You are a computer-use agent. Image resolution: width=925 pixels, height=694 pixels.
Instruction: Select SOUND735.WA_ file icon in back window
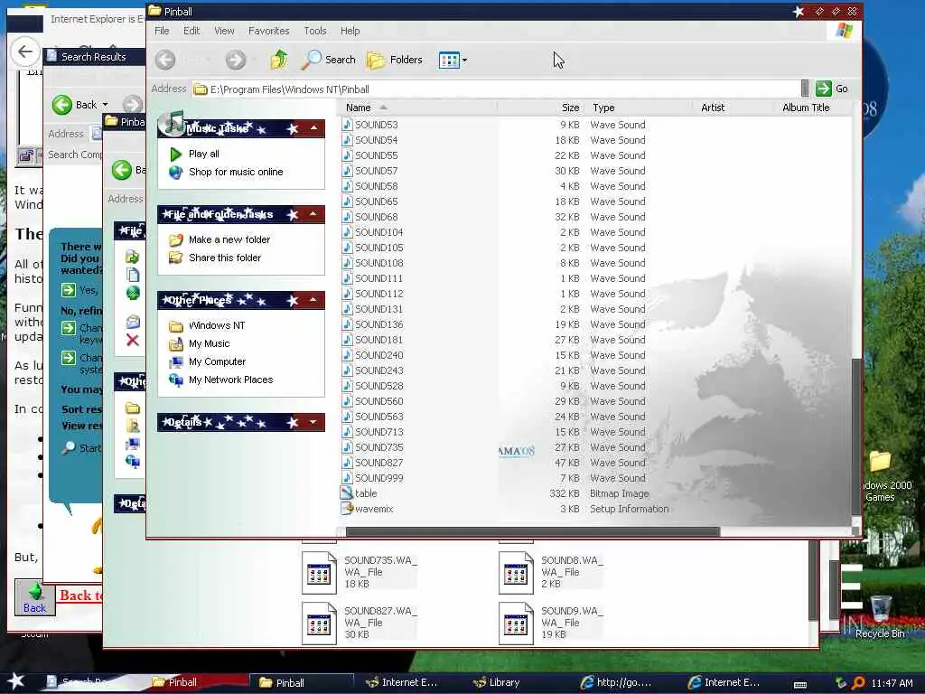coord(319,572)
